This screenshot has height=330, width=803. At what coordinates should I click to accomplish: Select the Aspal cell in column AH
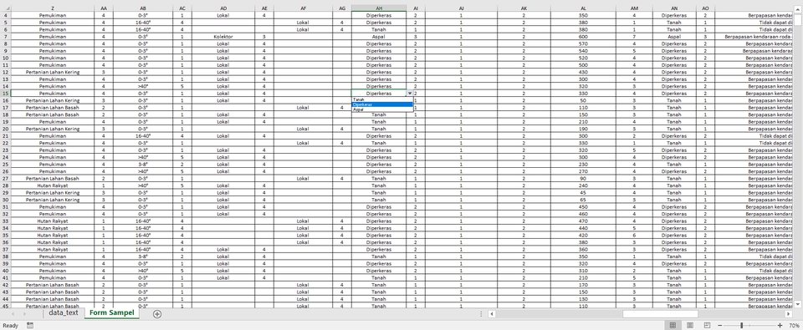378,37
